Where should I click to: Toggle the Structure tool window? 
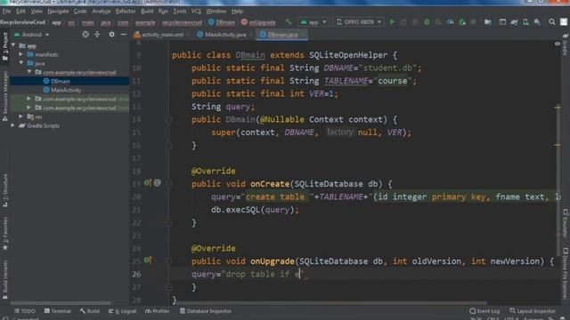point(5,191)
